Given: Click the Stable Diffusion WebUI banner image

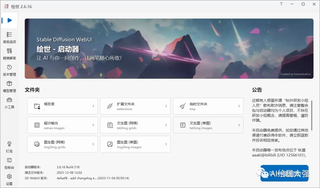Looking at the screenshot, I should [x=169, y=48].
